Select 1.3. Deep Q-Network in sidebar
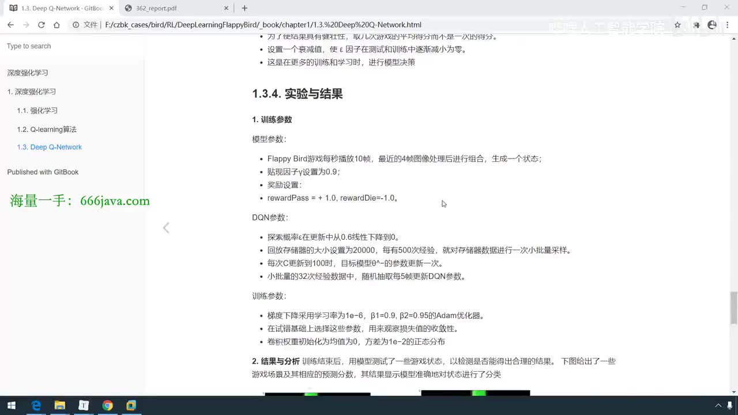 pyautogui.click(x=50, y=147)
